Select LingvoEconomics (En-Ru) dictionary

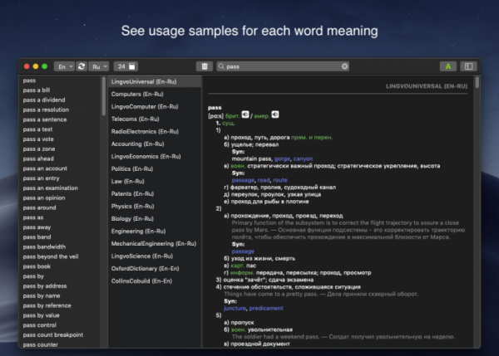[155, 156]
